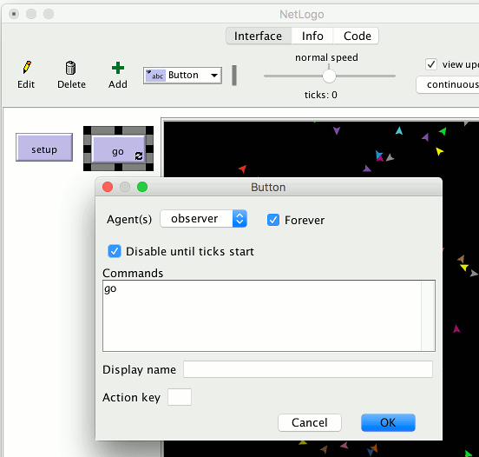Screen dimensions: 479x457
Task: Cancel the Button dialog
Action: [310, 423]
